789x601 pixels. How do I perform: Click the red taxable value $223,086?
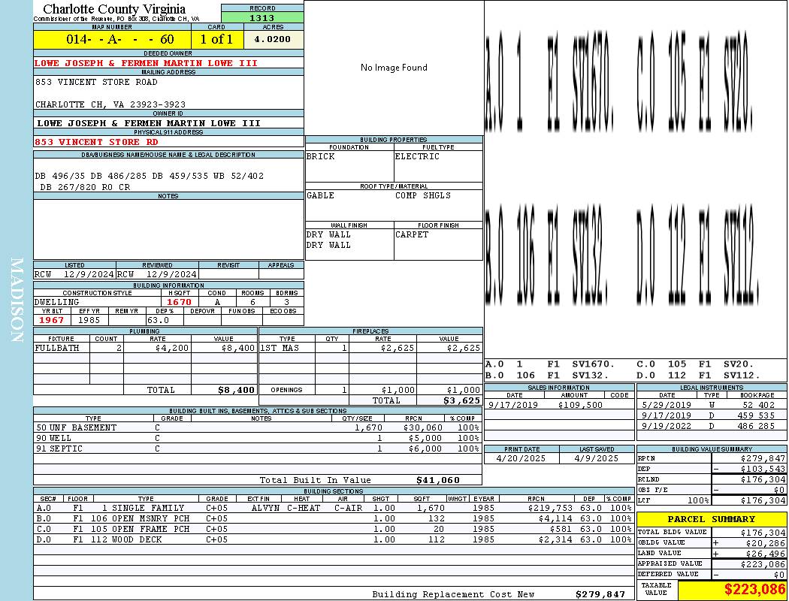tap(754, 589)
